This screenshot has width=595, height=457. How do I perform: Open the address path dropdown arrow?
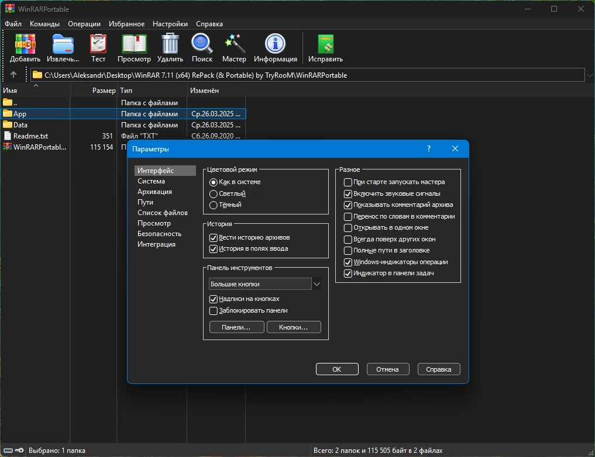pyautogui.click(x=590, y=75)
